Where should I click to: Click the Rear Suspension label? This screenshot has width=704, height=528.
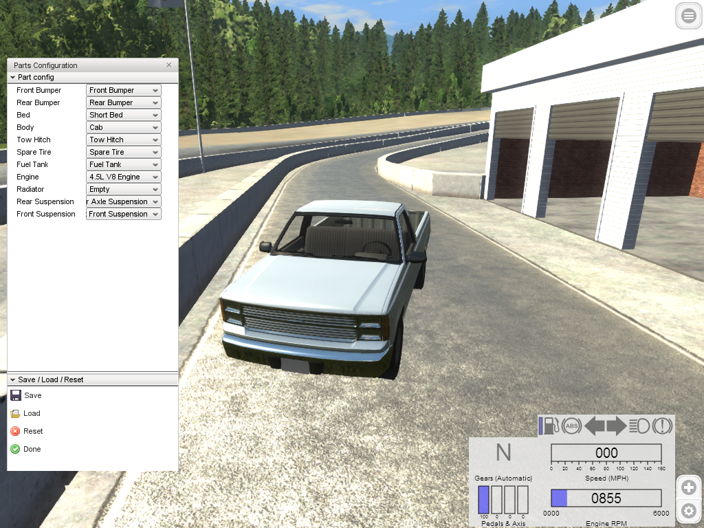pos(45,202)
